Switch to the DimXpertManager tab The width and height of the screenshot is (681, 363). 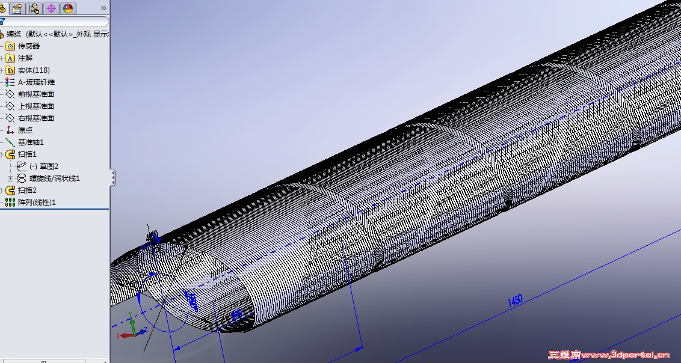[51, 8]
